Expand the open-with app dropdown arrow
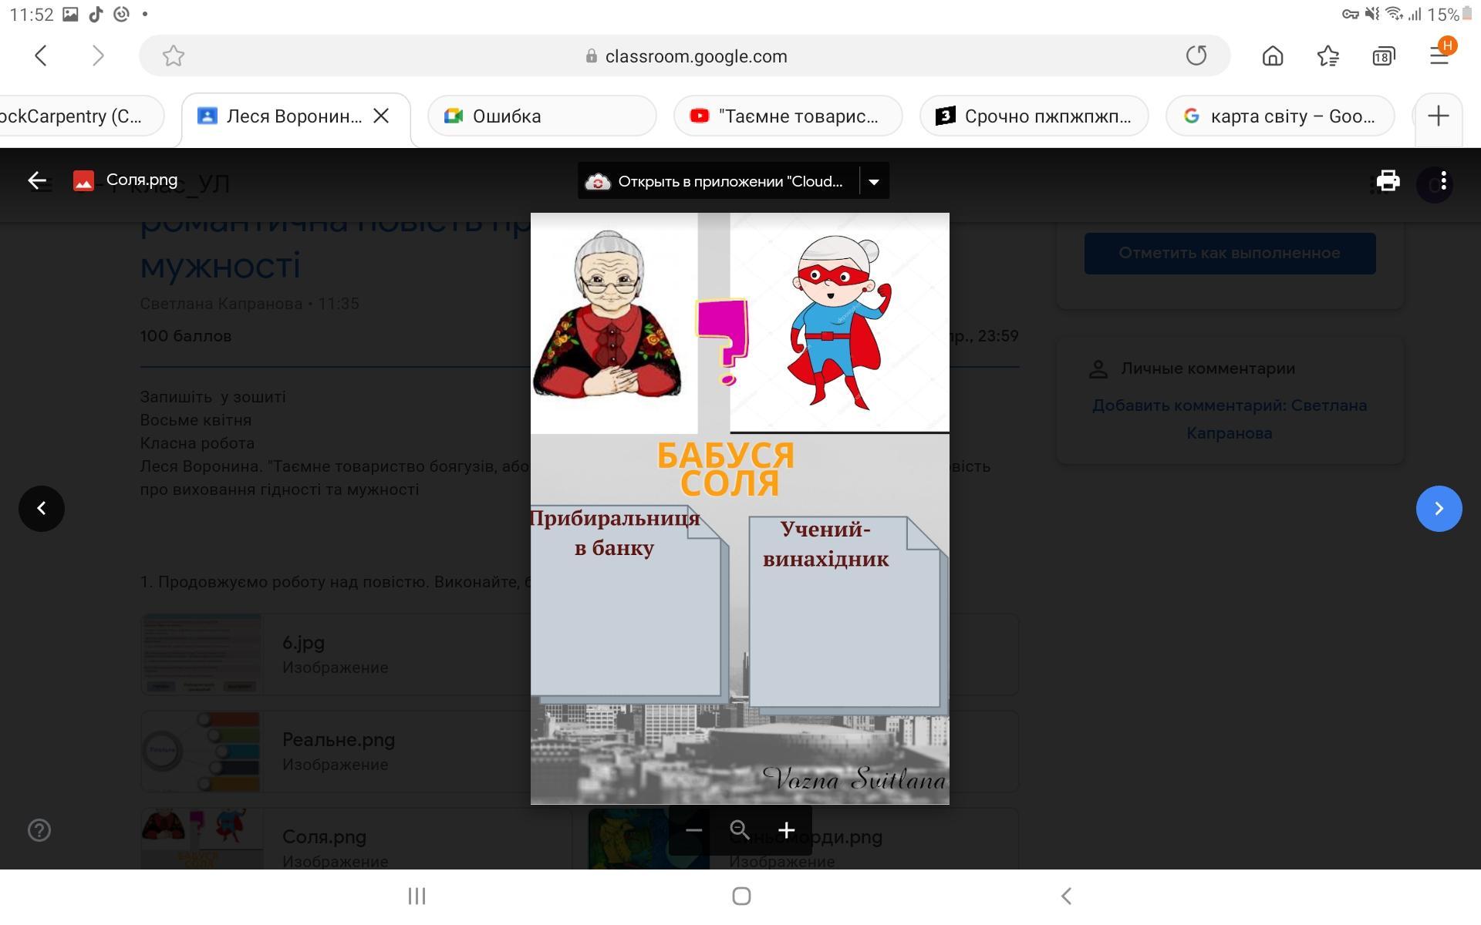 (x=874, y=182)
